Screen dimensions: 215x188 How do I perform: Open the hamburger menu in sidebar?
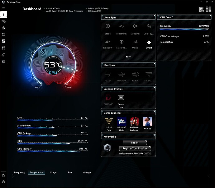[x=3, y=8]
